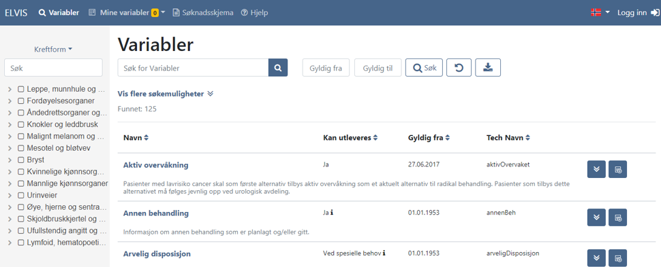Click the Gyldig til date field
The height and width of the screenshot is (267, 661).
tap(378, 68)
